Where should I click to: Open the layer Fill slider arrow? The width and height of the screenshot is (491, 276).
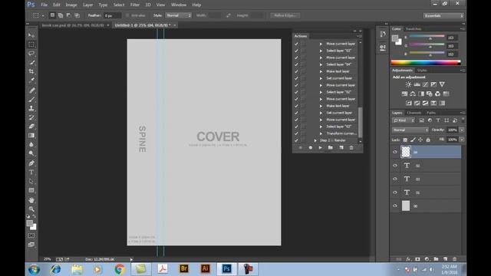coord(462,140)
